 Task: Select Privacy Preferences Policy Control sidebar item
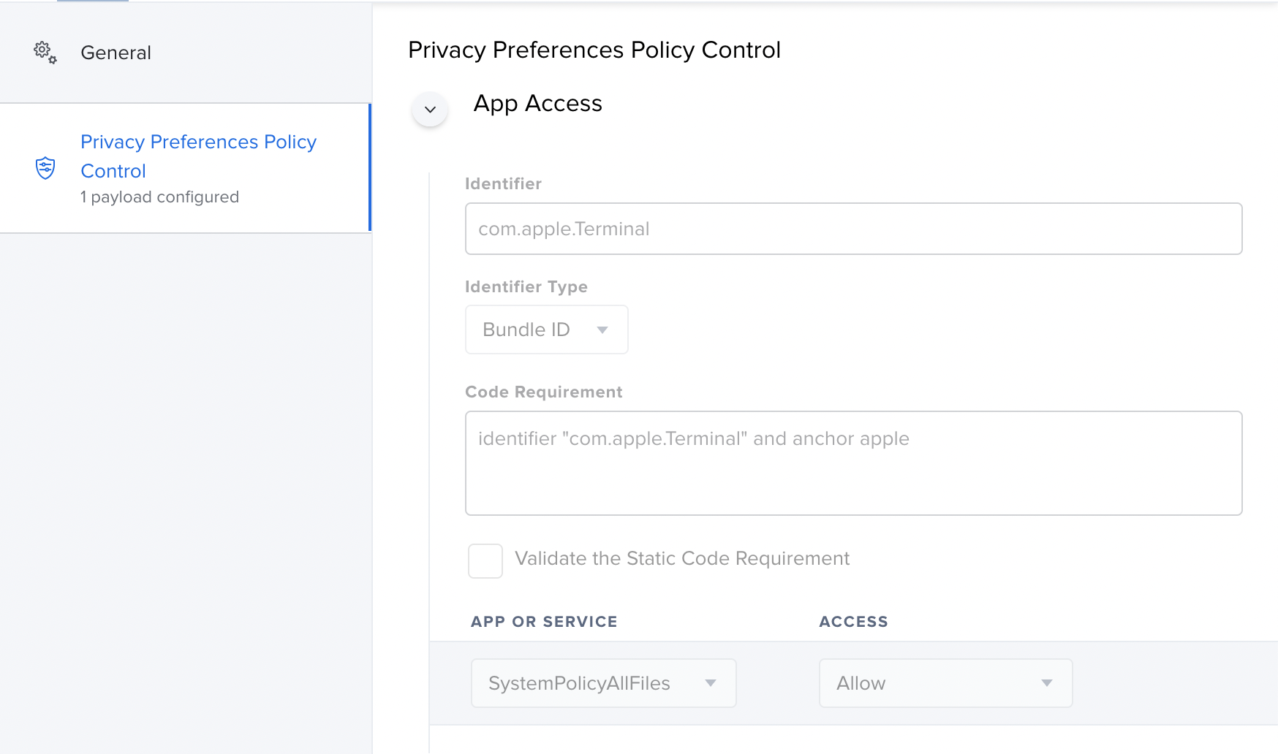tap(198, 156)
